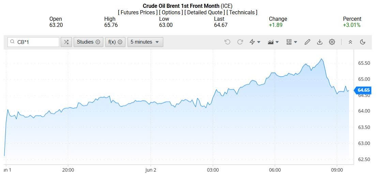This screenshot has width=377, height=174.
Task: Open the pencil drawing tool
Action: pos(307,42)
